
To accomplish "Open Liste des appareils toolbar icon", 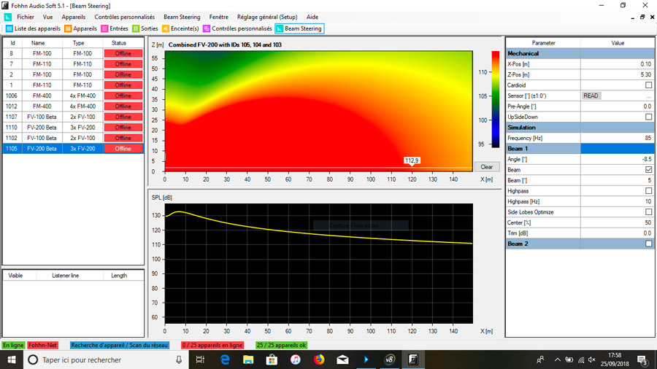I will (x=9, y=28).
